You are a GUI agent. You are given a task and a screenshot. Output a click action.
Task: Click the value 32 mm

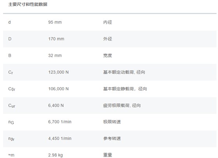click(x=55, y=56)
